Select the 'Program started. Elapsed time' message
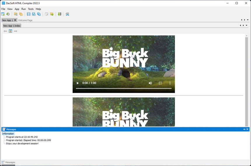Screen dimensions: 251x166 tap(29, 140)
